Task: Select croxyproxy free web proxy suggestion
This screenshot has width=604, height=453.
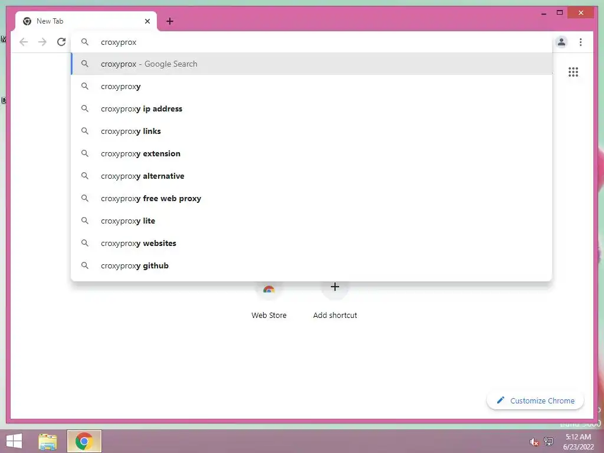Action: pyautogui.click(x=311, y=198)
